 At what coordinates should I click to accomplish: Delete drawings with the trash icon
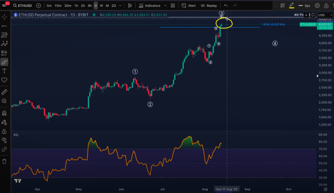point(4,161)
